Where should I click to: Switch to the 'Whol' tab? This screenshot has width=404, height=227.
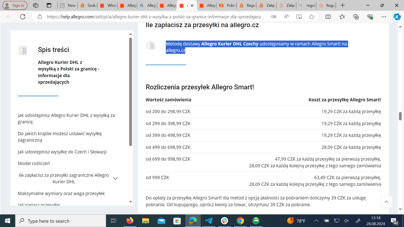tap(108, 5)
